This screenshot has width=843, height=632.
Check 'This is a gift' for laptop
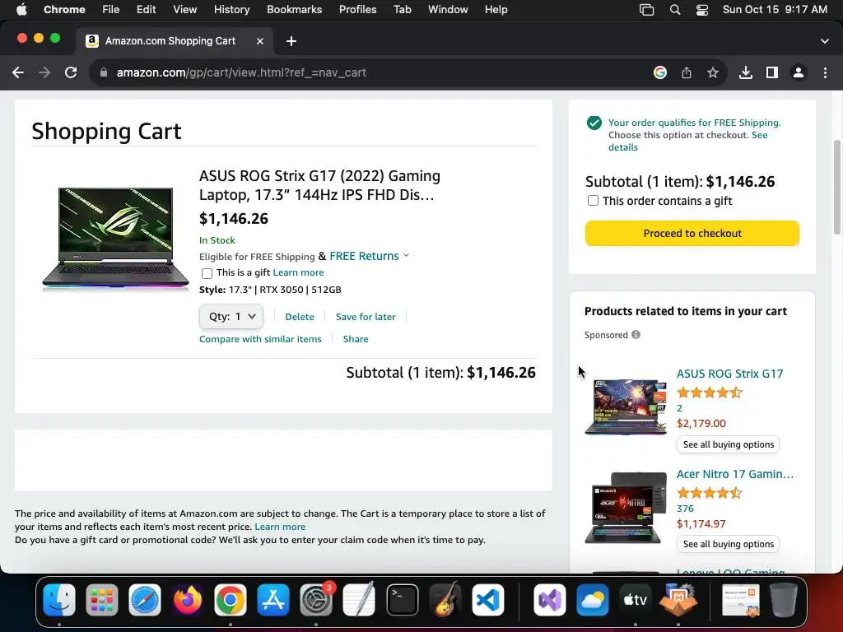tap(207, 273)
